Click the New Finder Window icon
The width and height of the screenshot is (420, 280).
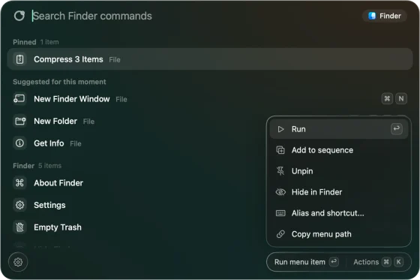19,99
